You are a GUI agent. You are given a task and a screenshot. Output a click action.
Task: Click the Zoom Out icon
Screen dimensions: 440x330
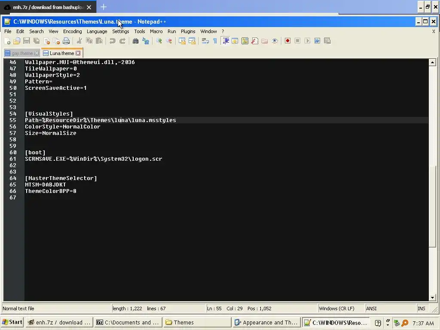pos(168,41)
